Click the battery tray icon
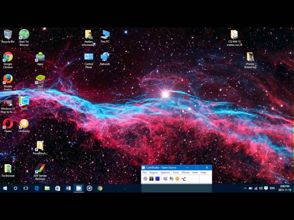 click(250, 188)
